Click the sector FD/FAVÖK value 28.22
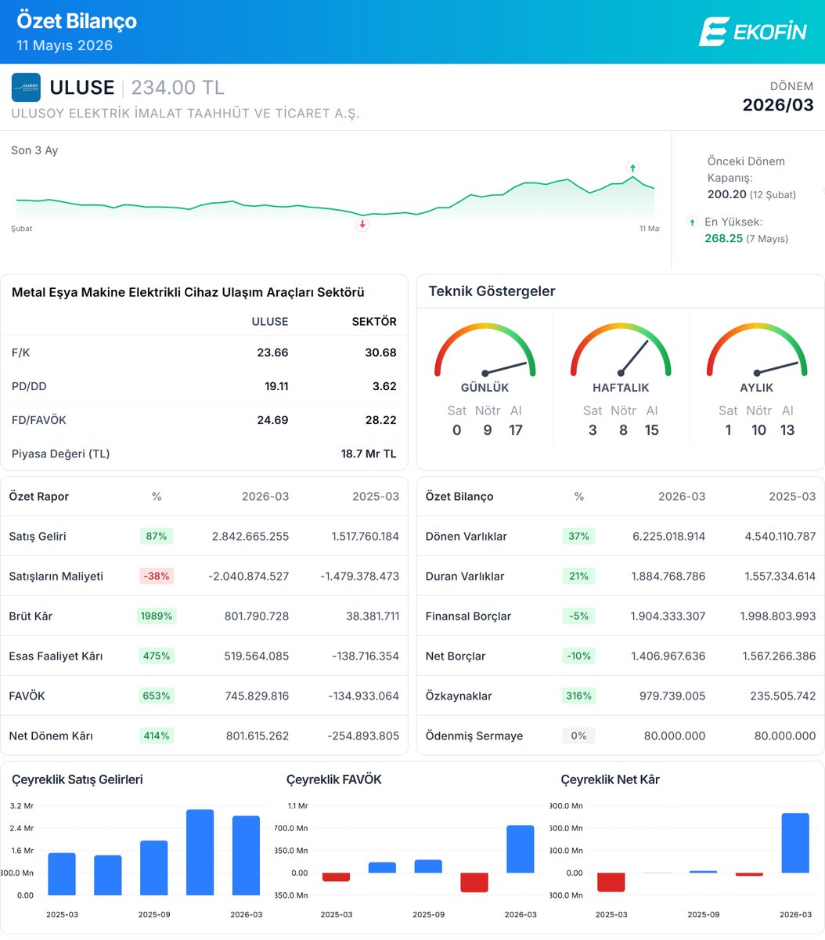 pos(380,420)
